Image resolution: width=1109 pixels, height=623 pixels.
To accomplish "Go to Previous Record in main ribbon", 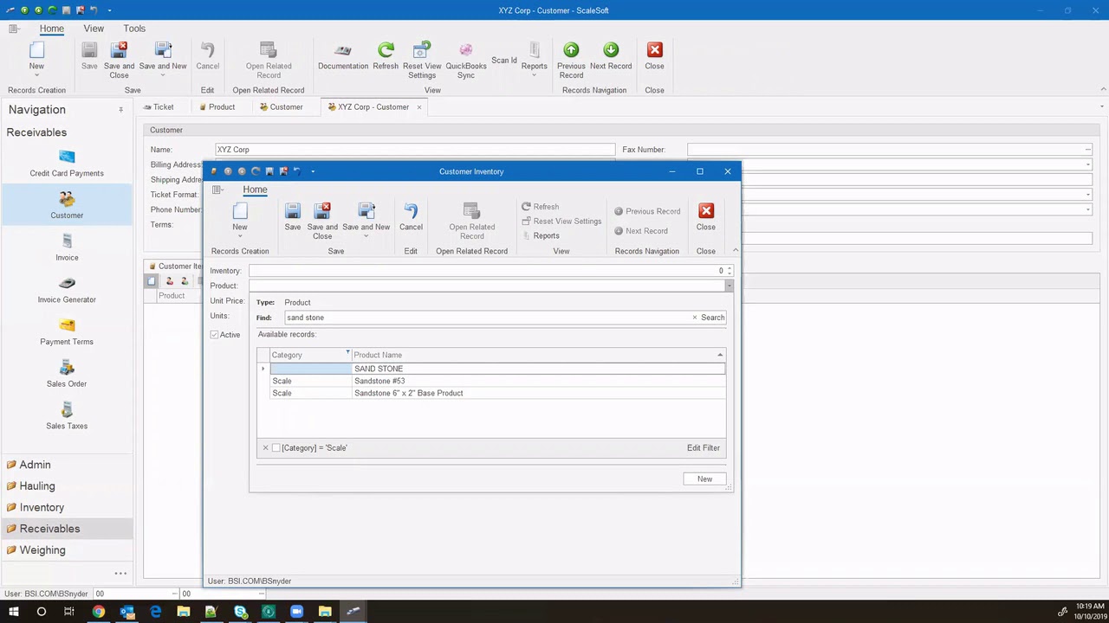I will click(x=571, y=61).
